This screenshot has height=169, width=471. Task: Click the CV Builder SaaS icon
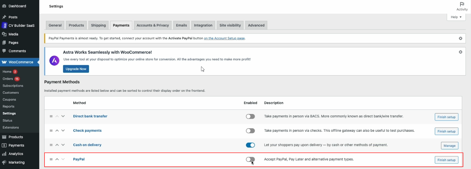click(4, 26)
